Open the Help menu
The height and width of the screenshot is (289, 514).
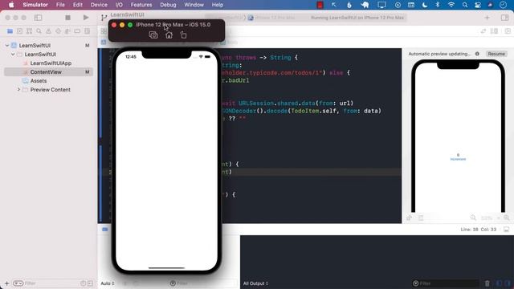tap(218, 5)
